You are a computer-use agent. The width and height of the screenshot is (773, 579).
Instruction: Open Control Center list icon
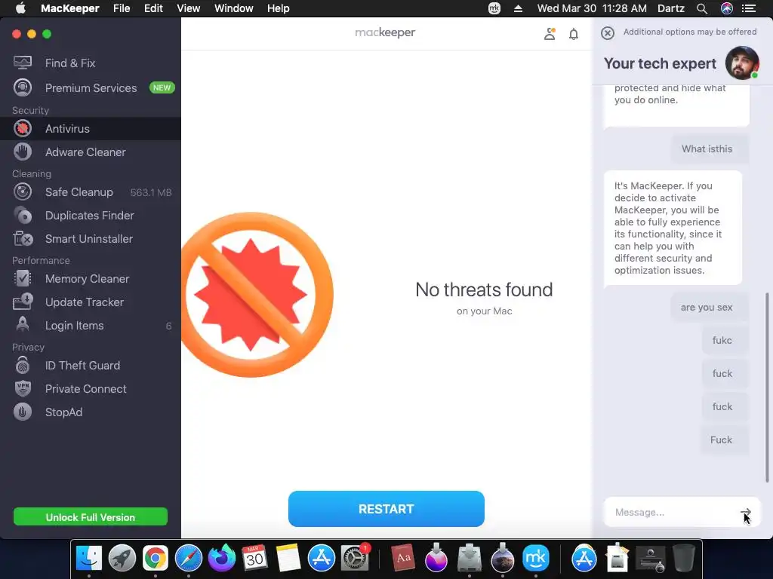pyautogui.click(x=749, y=8)
